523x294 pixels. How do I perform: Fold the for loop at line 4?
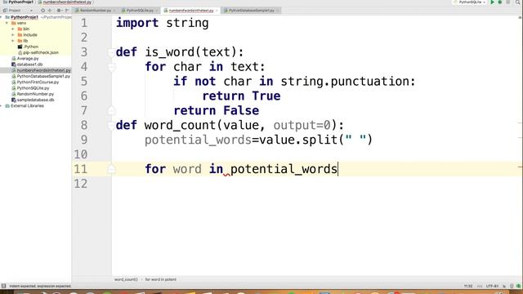click(x=111, y=67)
